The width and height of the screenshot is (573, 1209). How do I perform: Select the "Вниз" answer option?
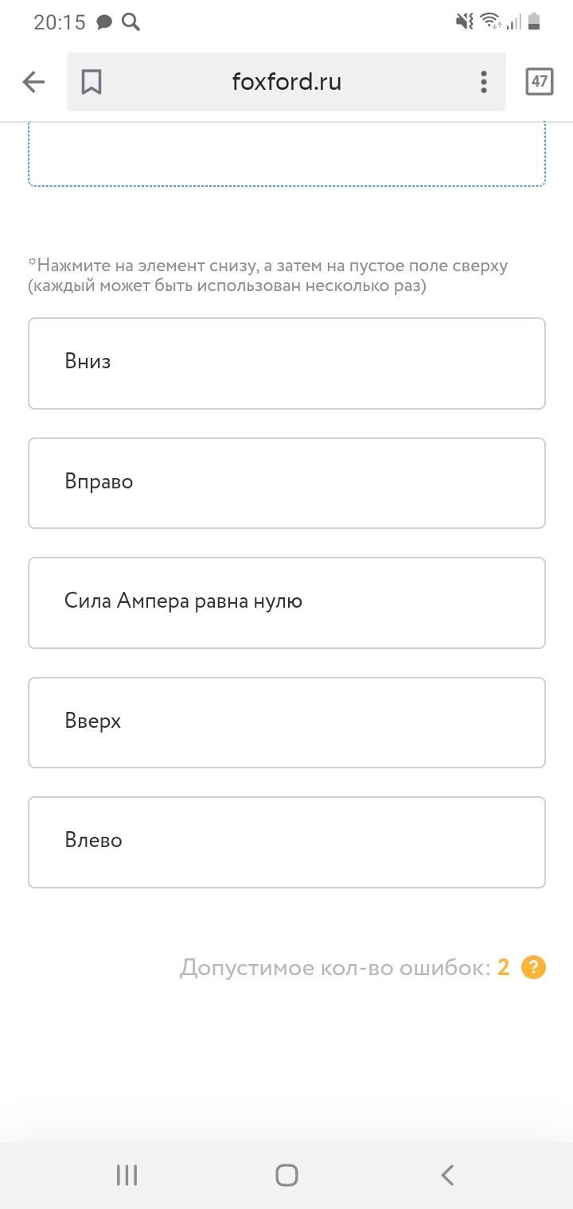pyautogui.click(x=286, y=363)
